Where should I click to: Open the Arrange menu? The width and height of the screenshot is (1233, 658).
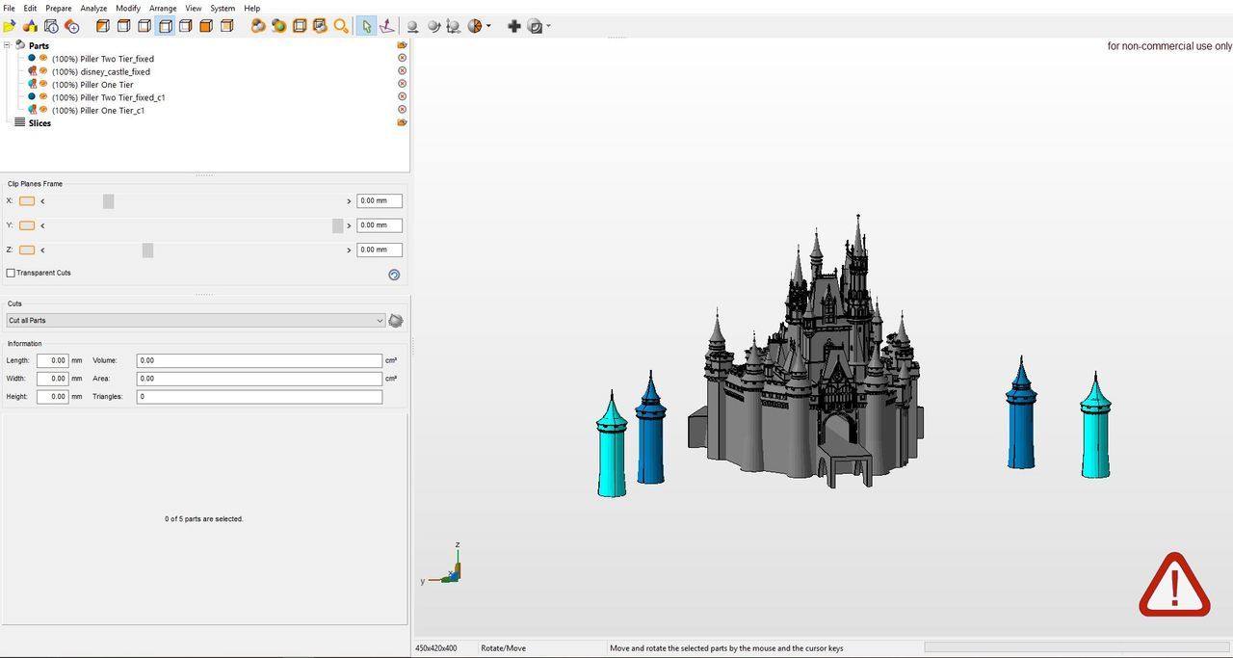(x=163, y=8)
